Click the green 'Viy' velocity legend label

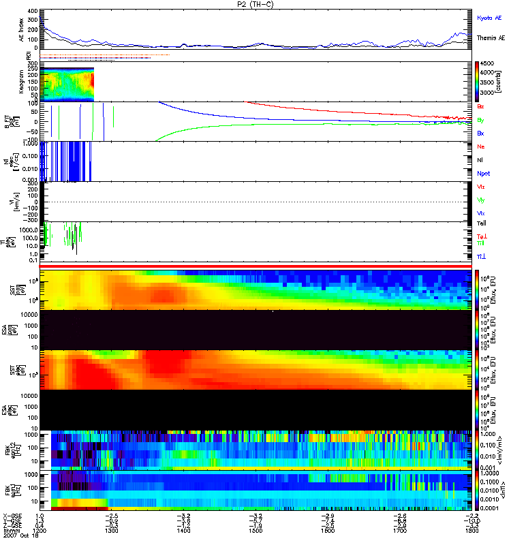(481, 200)
